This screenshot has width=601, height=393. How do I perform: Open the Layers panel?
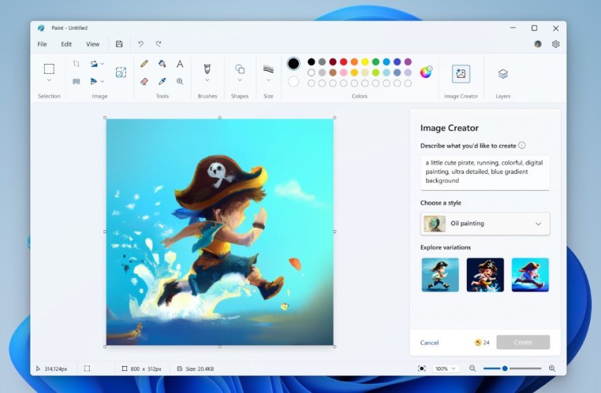(x=503, y=74)
